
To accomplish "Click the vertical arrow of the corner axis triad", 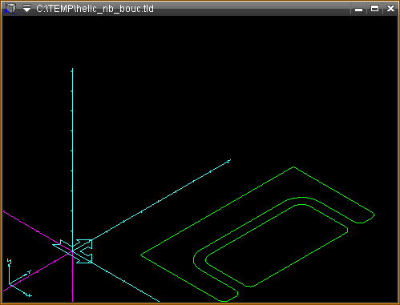I will point(10,271).
